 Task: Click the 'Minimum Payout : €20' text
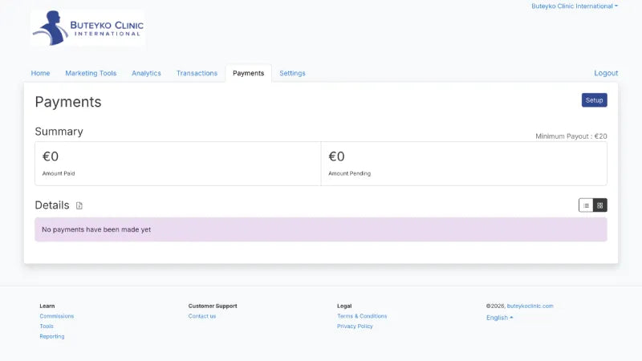[x=571, y=136]
